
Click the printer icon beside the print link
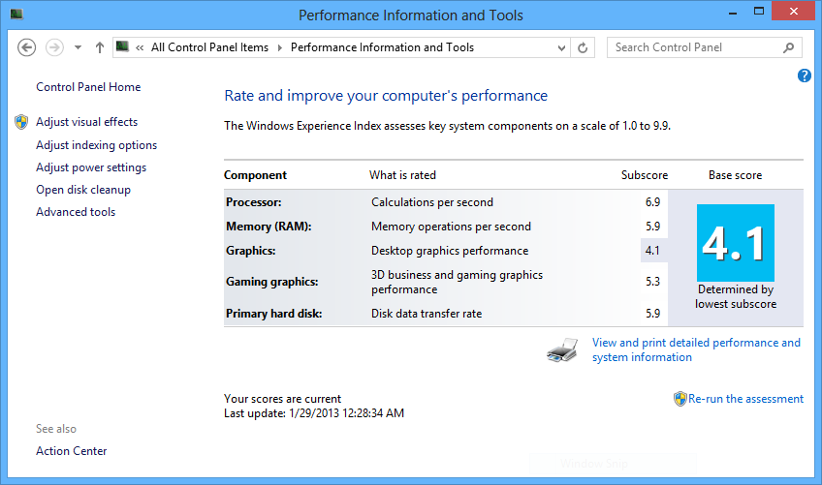pos(562,350)
